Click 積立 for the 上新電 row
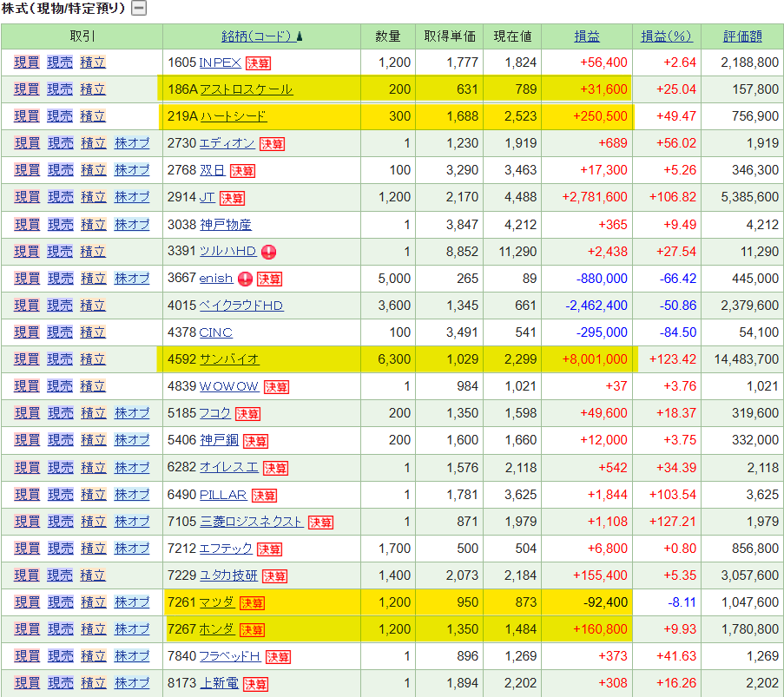This screenshot has height=697, width=784. click(94, 683)
